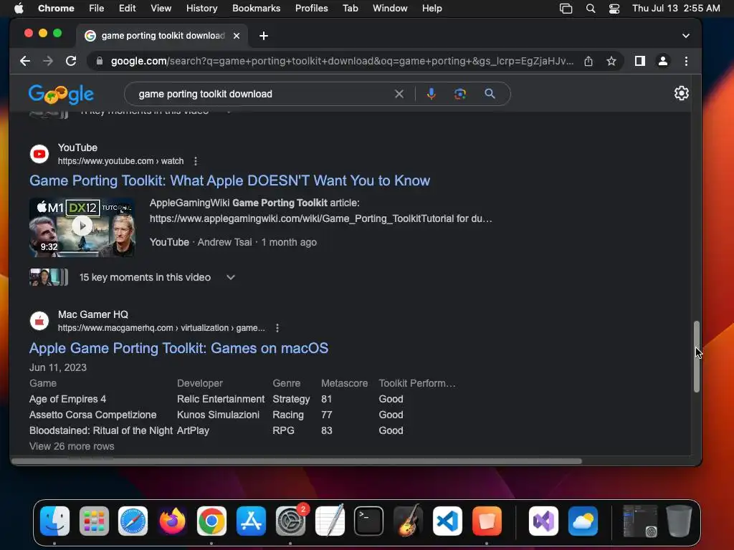The image size is (734, 550).
Task: Click the Thu Jul 13 clock in menu bar
Action: [x=676, y=9]
